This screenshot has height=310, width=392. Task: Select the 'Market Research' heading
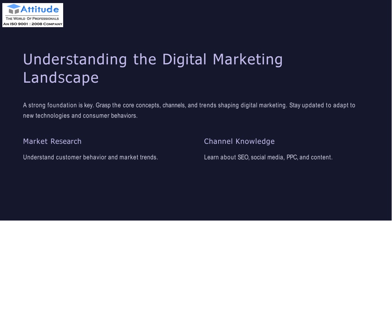(x=52, y=141)
